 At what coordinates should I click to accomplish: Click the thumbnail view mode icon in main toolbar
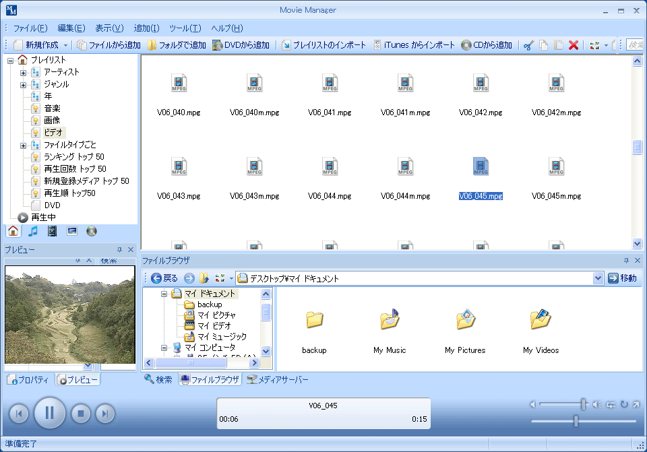[594, 45]
